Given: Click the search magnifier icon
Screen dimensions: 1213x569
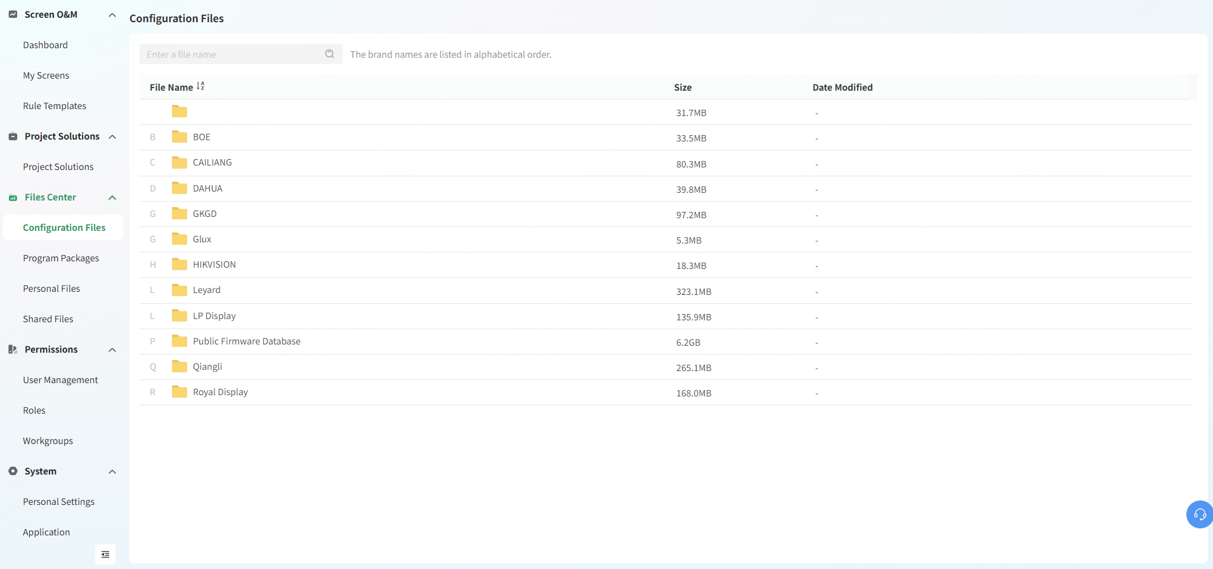Looking at the screenshot, I should [x=329, y=54].
